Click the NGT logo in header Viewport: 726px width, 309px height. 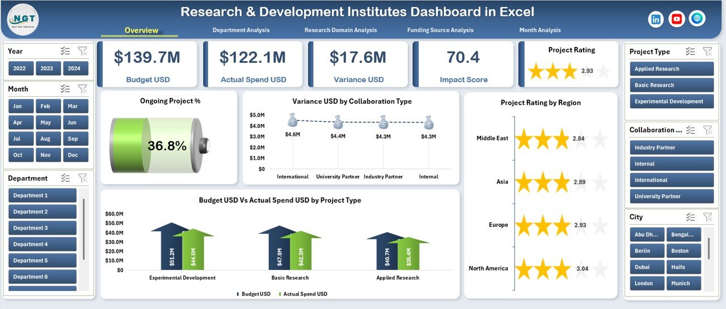point(23,19)
